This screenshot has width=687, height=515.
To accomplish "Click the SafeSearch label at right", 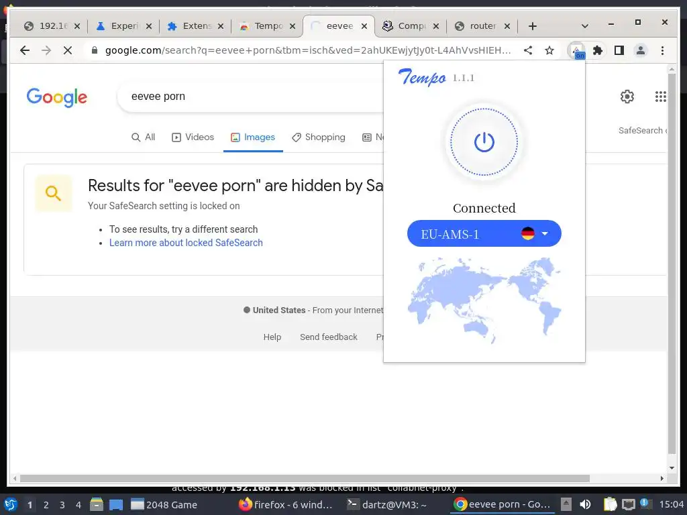I will (642, 131).
